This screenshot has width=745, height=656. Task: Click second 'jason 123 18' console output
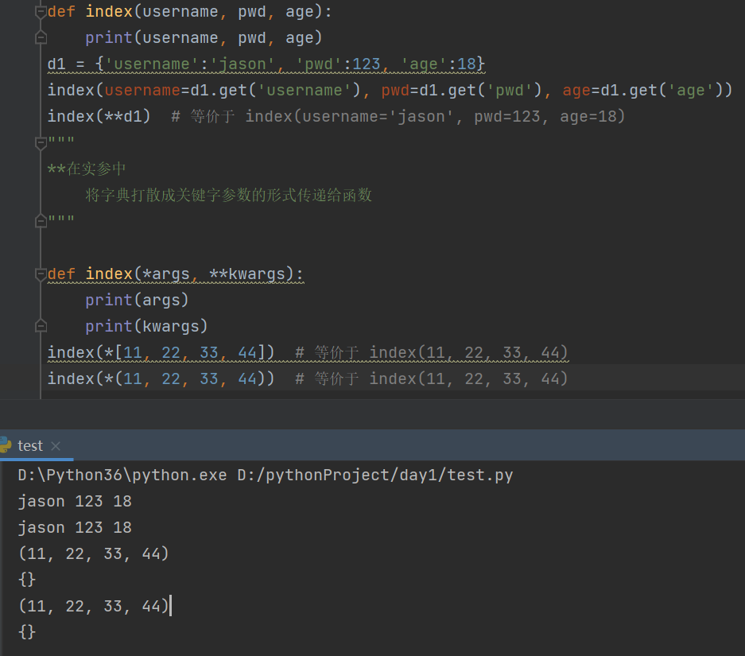pos(75,528)
